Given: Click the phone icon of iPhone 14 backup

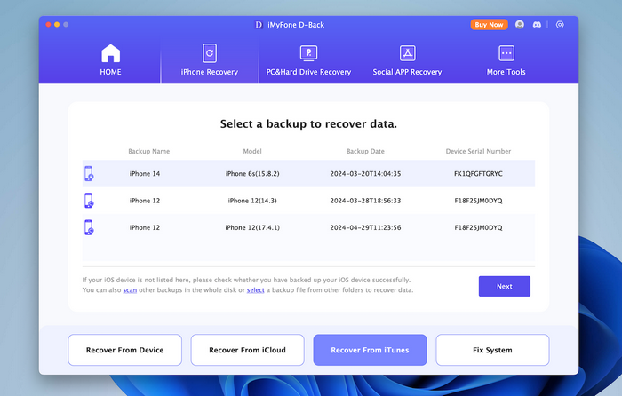Looking at the screenshot, I should coord(89,174).
